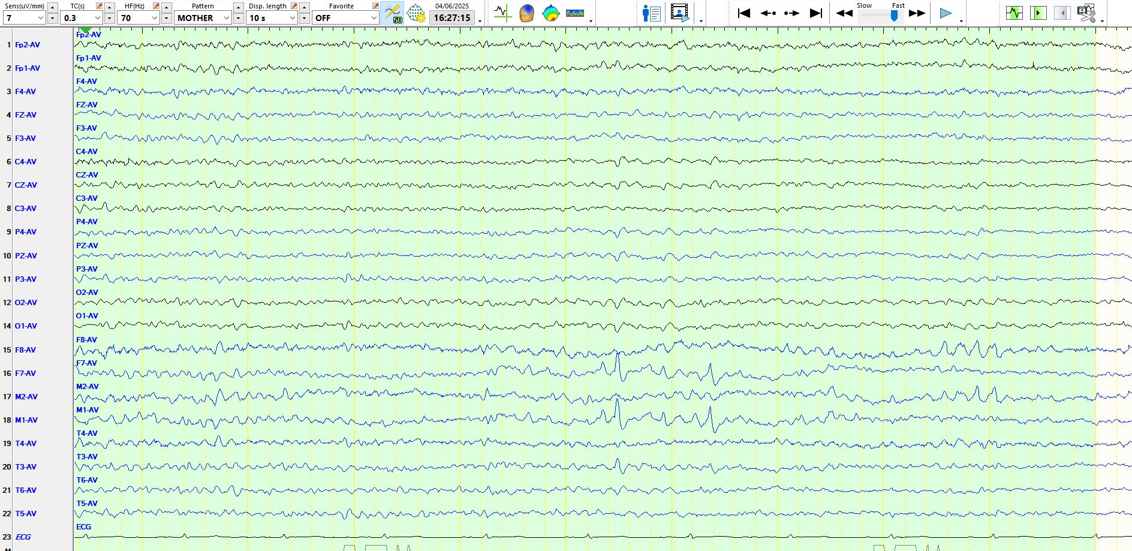Expand overflow arrow after spectral array icon
1132x551 pixels.
pos(591,21)
